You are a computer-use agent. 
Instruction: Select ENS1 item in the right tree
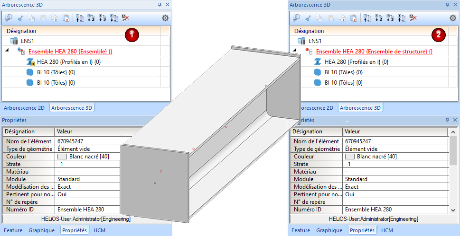pos(315,41)
